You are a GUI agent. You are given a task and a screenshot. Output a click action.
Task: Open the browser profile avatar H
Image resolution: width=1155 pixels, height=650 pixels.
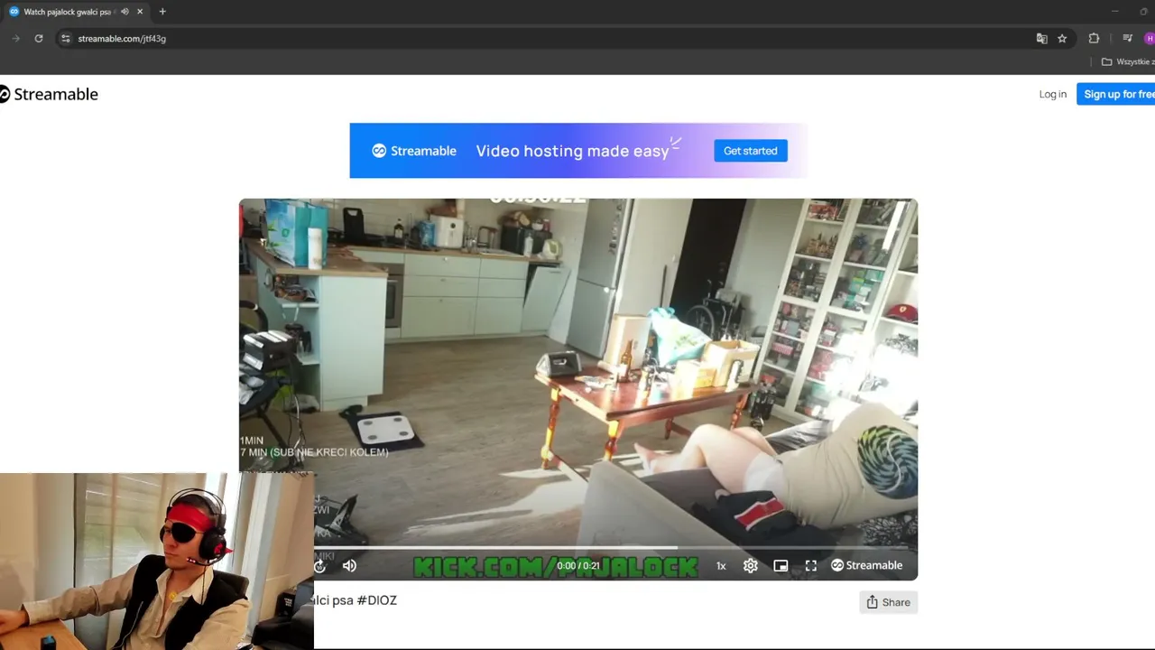click(1150, 39)
